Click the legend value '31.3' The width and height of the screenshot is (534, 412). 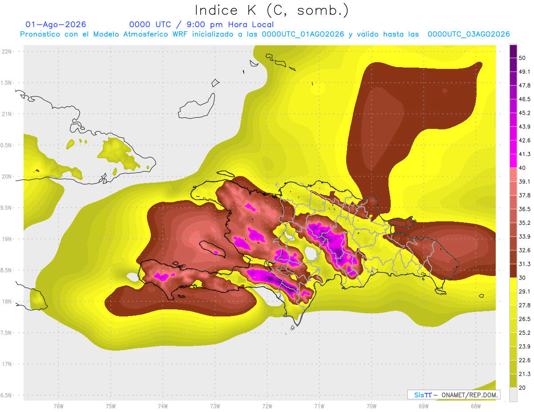(x=525, y=264)
